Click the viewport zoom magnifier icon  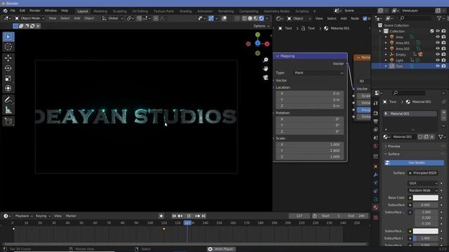click(266, 60)
